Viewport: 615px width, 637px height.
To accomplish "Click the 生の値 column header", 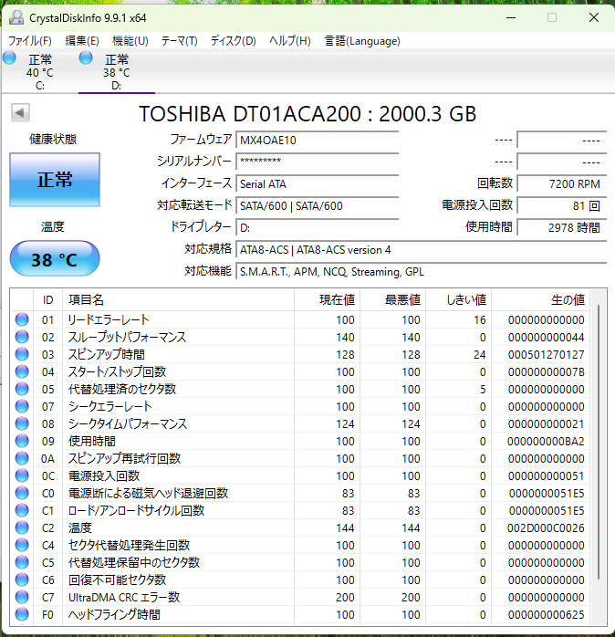I will [x=541, y=300].
